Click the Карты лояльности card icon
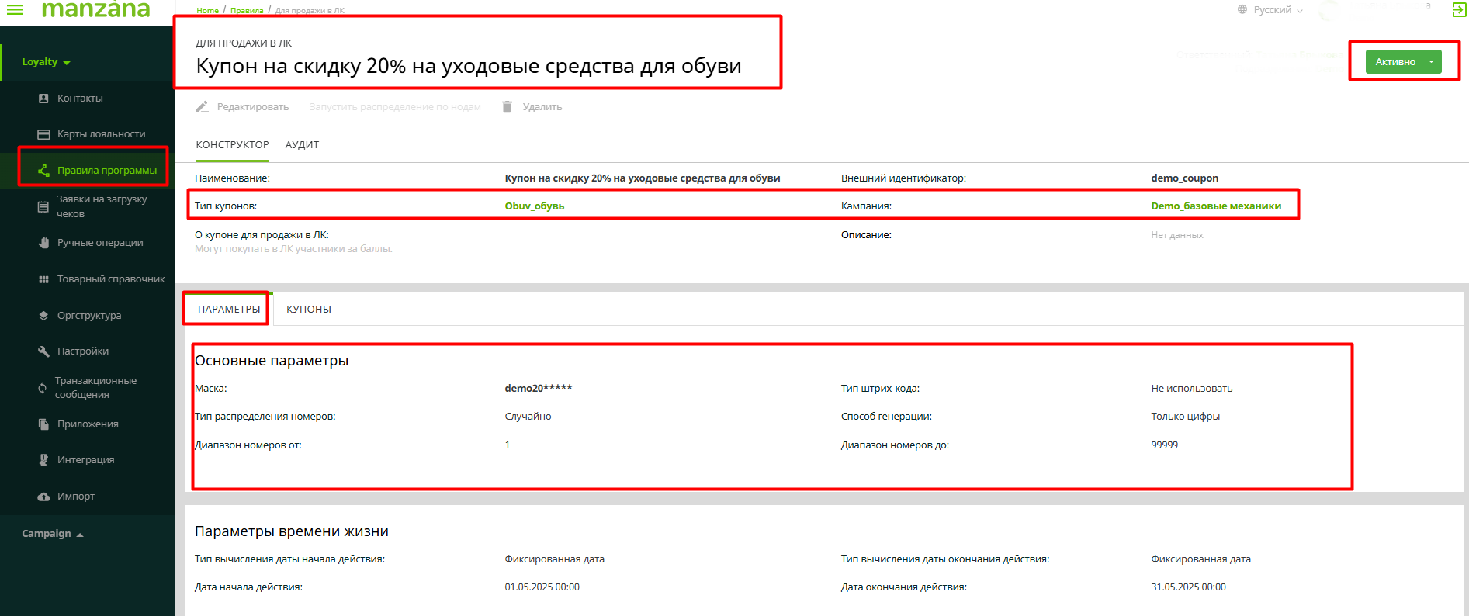 point(43,134)
